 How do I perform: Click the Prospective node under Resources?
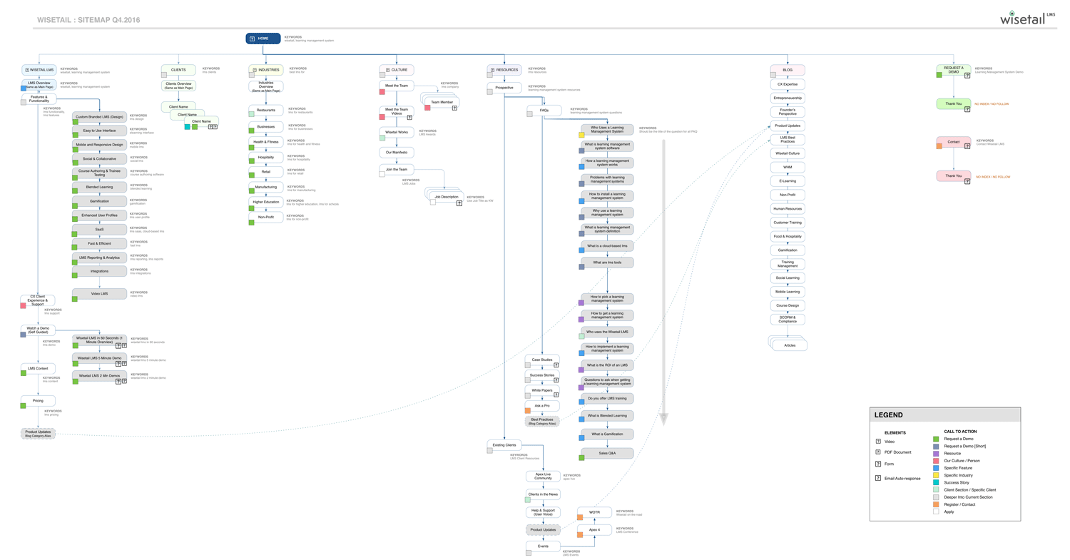coord(504,88)
